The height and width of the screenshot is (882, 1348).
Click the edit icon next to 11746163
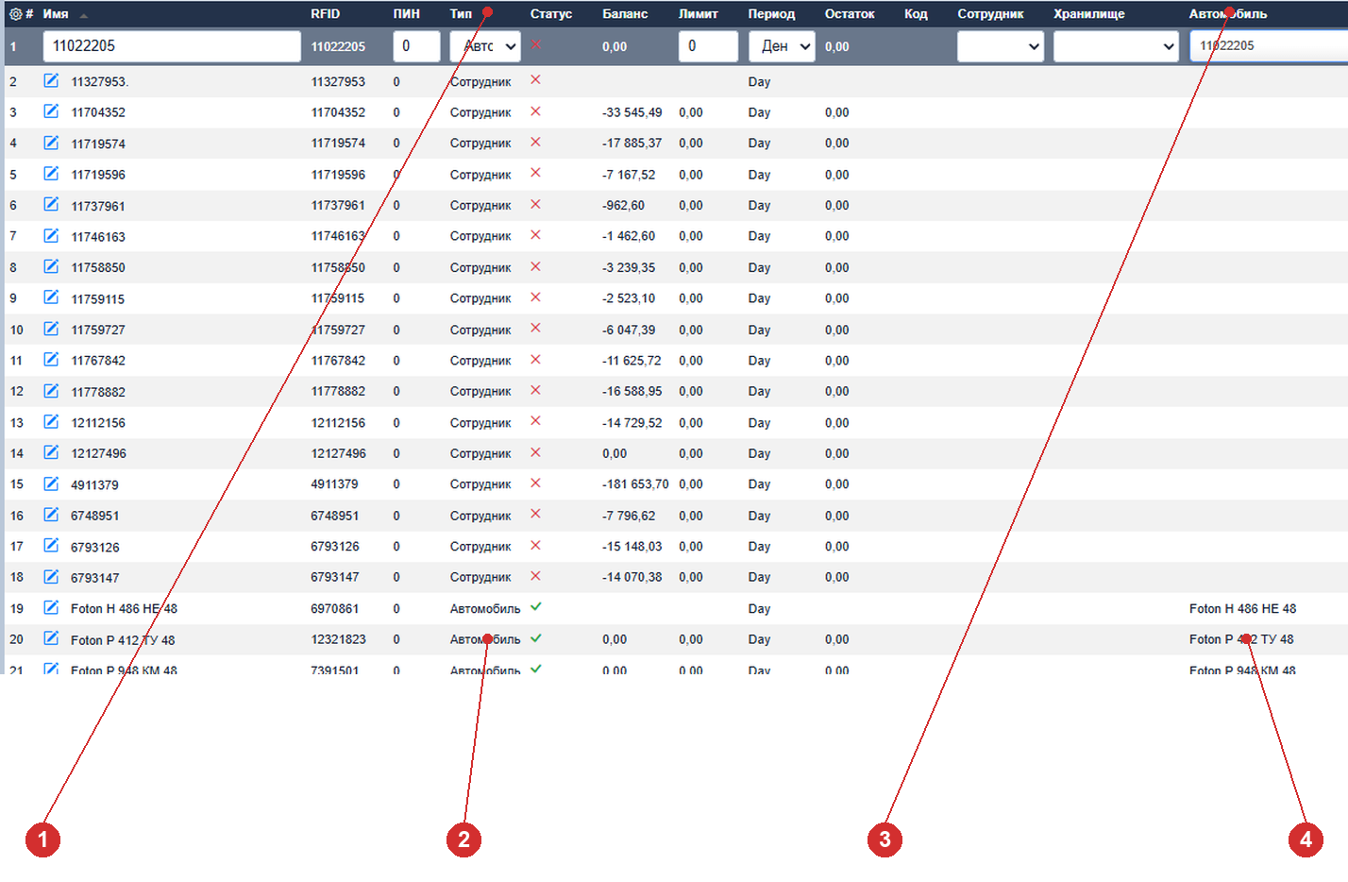click(51, 235)
